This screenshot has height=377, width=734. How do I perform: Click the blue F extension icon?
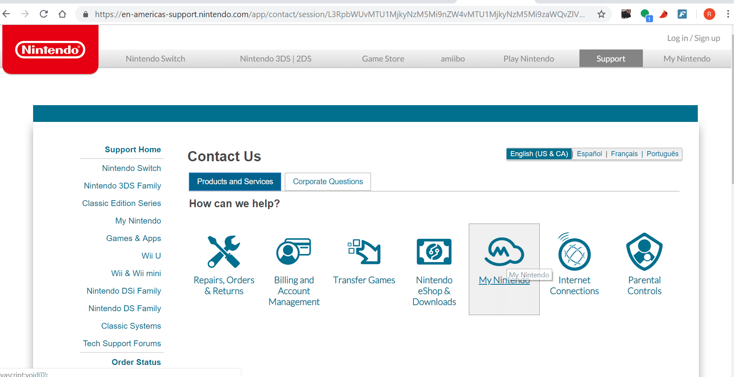[x=682, y=14]
